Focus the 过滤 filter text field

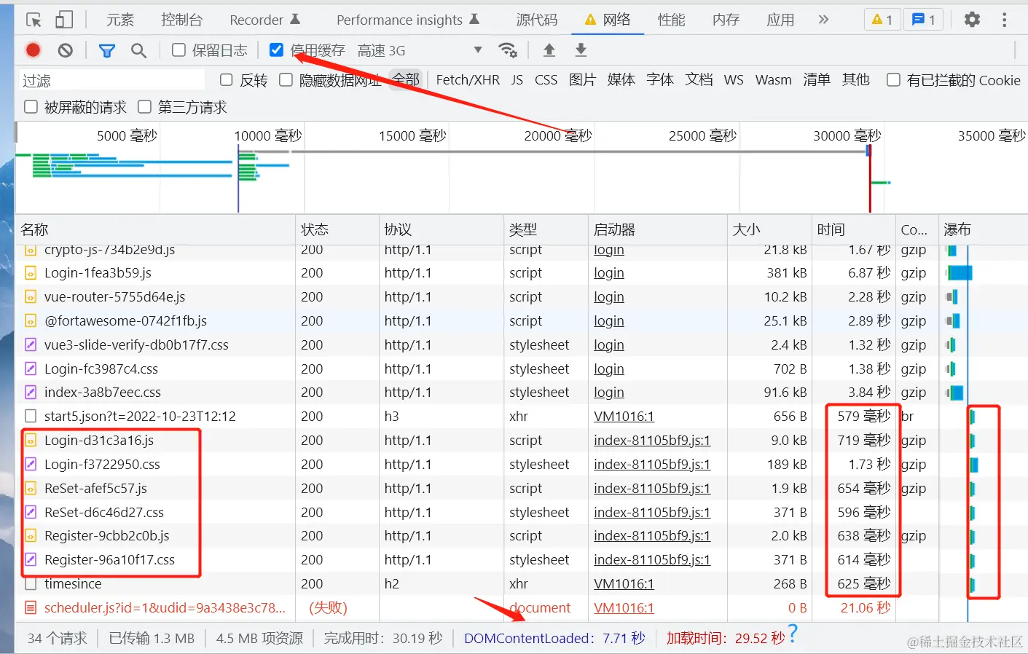(x=111, y=80)
